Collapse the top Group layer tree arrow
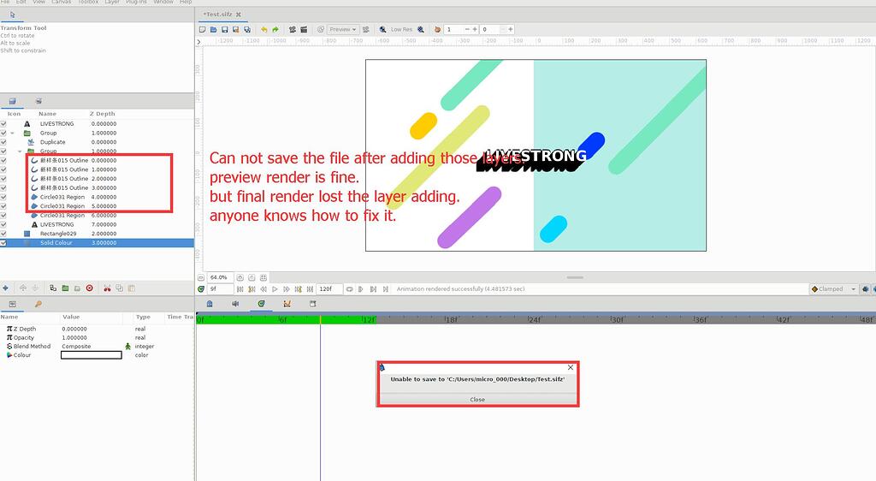This screenshot has height=481, width=876. click(x=13, y=134)
